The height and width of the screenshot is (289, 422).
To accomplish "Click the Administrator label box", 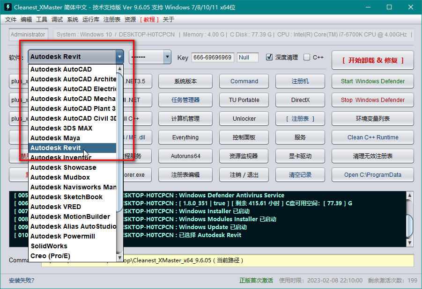I will (x=28, y=35).
